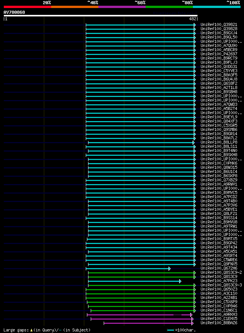Click hit name UniRef100_A7QWD3
The width and height of the screenshot is (244, 333).
click(x=219, y=105)
